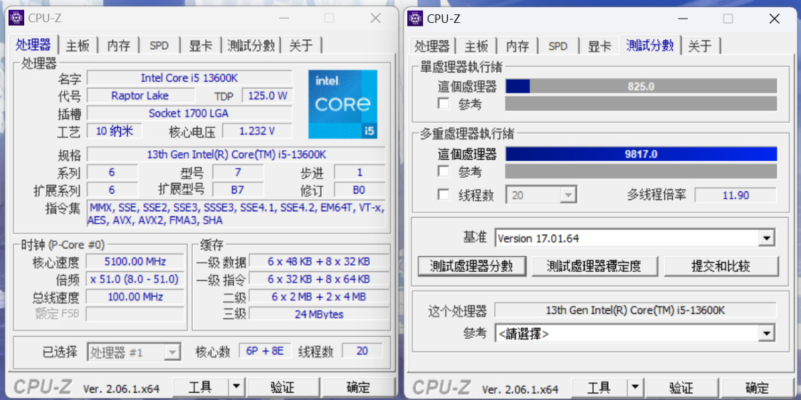Viewport: 801px width, 400px height.
Task: Close the right CPU-Z window
Action: (775, 19)
